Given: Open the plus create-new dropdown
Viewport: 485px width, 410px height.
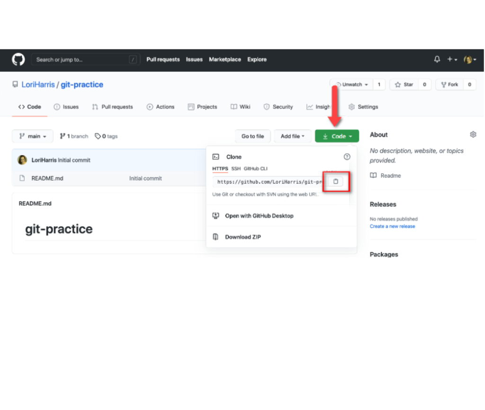Looking at the screenshot, I should click(x=452, y=60).
